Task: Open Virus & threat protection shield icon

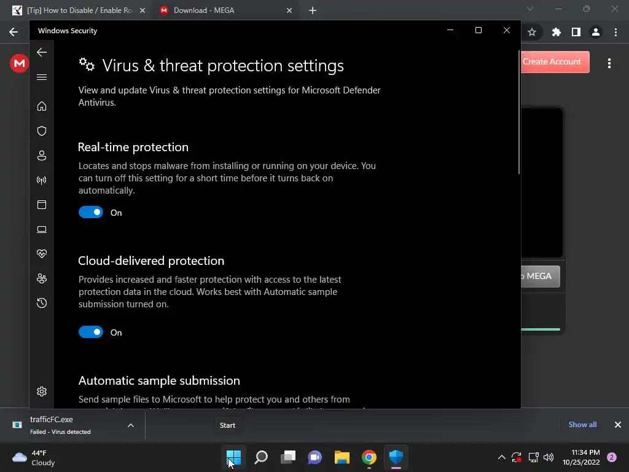Action: [42, 131]
